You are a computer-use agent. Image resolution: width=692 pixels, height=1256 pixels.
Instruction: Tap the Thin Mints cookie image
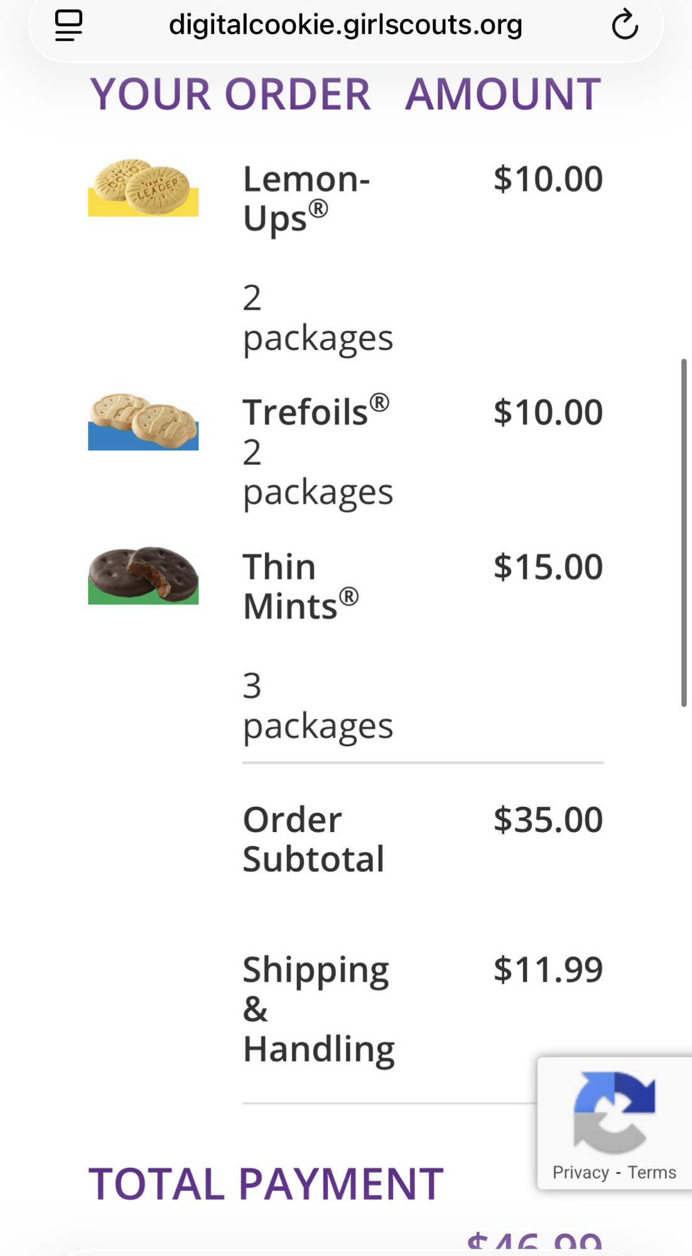click(x=143, y=575)
